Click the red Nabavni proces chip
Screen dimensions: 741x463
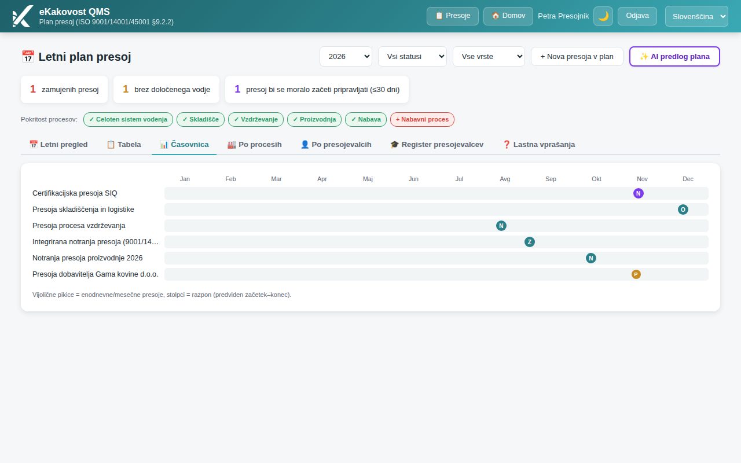(x=423, y=119)
